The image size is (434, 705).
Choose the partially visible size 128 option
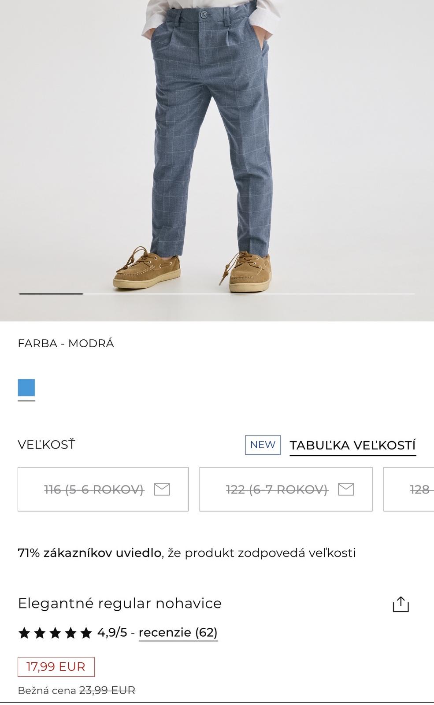409,489
